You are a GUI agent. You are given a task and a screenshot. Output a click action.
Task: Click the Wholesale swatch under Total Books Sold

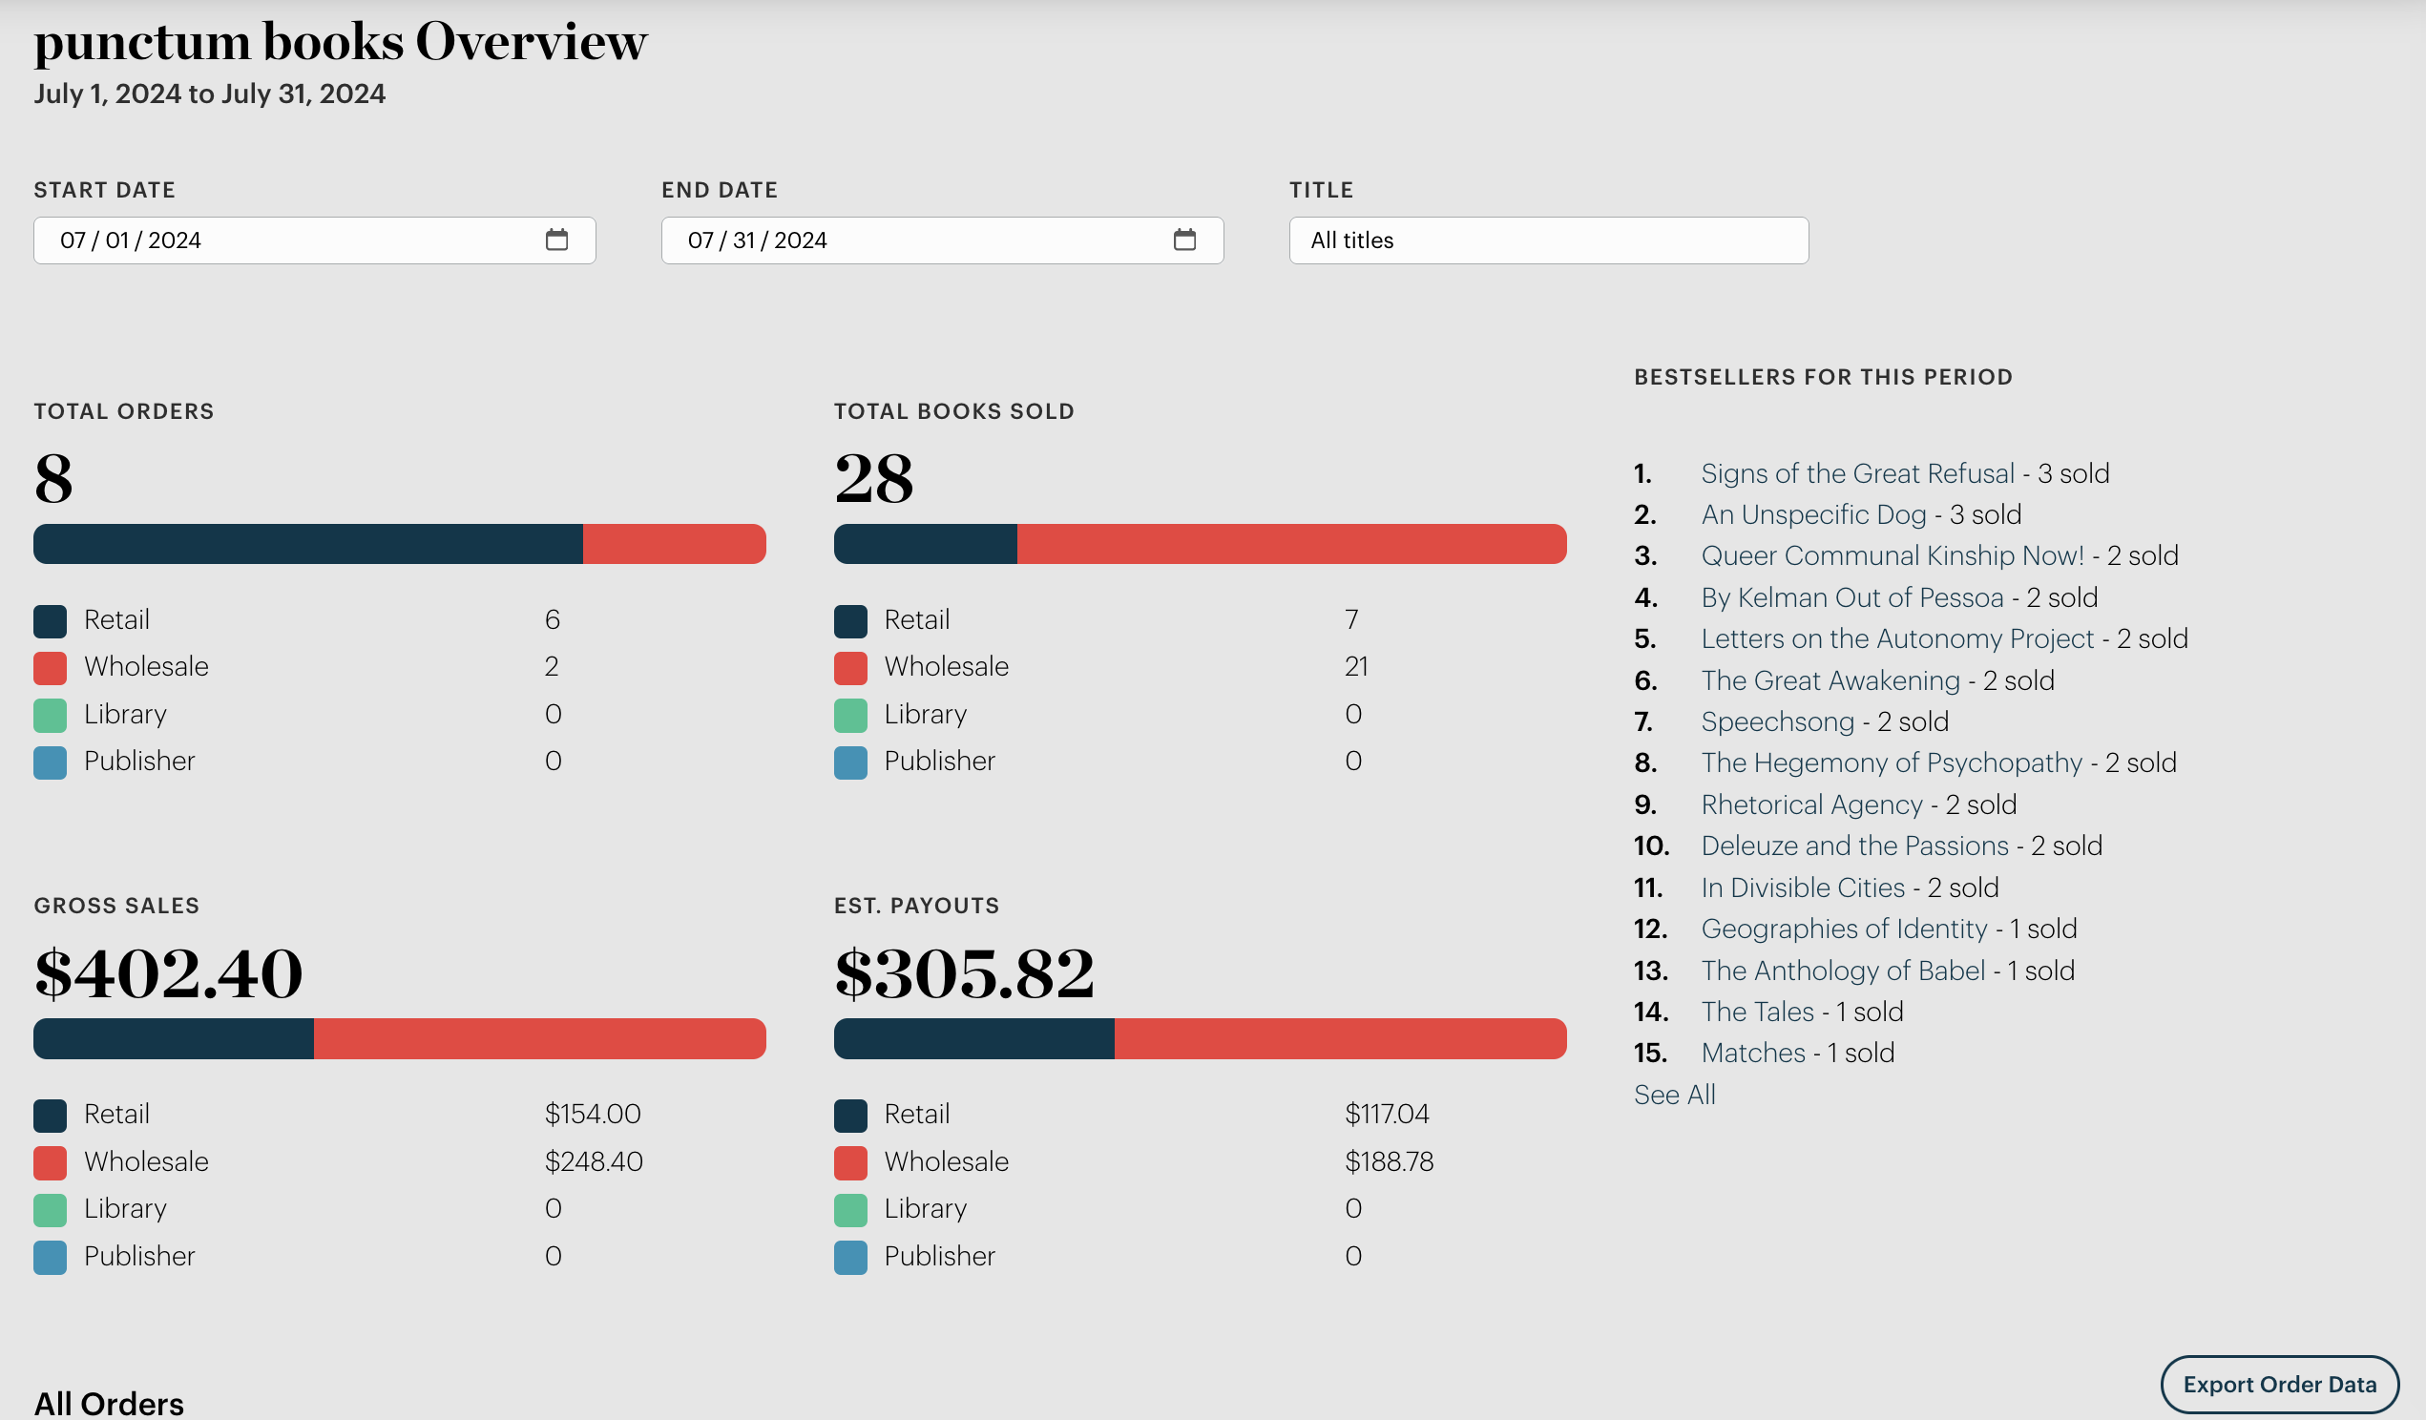tap(850, 668)
